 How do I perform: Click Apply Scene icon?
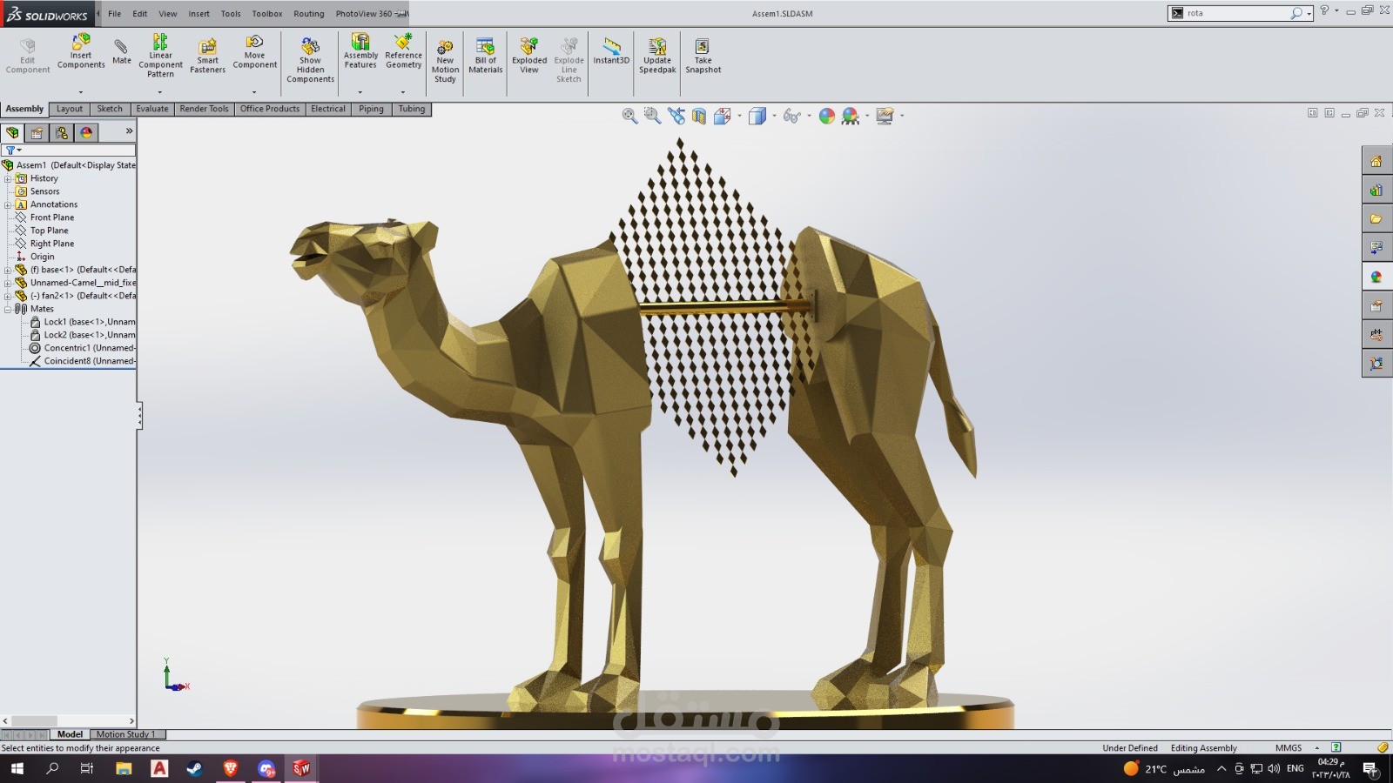850,116
